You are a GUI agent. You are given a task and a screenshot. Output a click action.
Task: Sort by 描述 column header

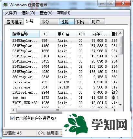114,34
